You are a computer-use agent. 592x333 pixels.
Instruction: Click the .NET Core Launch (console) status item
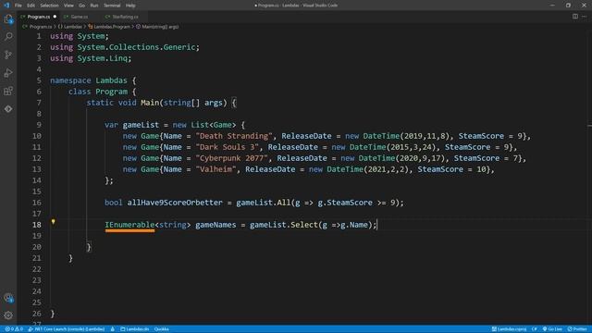pos(67,329)
